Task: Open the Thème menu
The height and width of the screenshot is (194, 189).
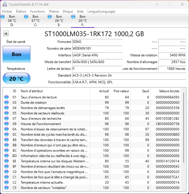Action: pos(54,11)
